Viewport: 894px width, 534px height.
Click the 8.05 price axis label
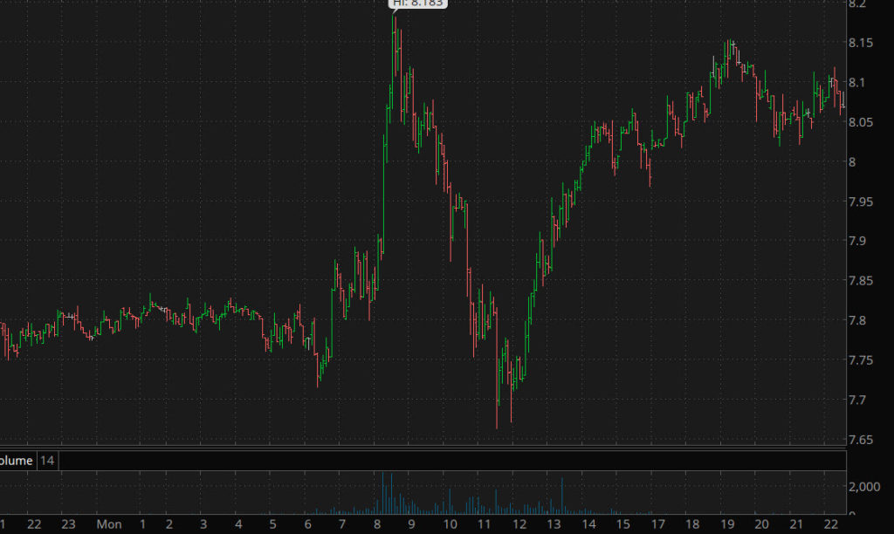pyautogui.click(x=861, y=122)
